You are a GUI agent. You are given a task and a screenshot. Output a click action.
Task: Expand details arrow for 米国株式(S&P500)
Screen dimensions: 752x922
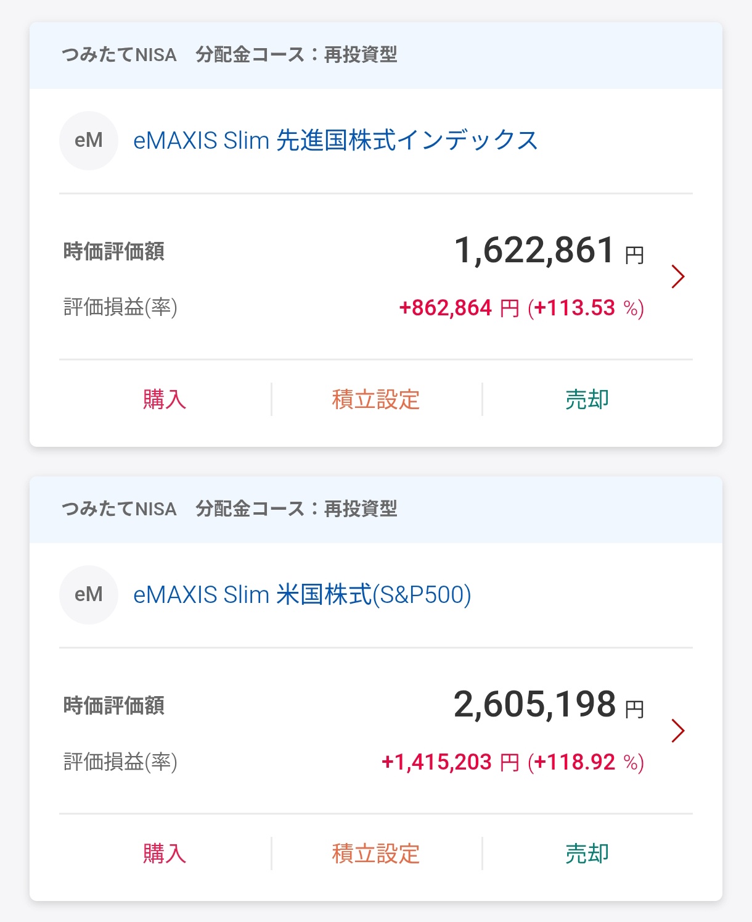pos(677,731)
